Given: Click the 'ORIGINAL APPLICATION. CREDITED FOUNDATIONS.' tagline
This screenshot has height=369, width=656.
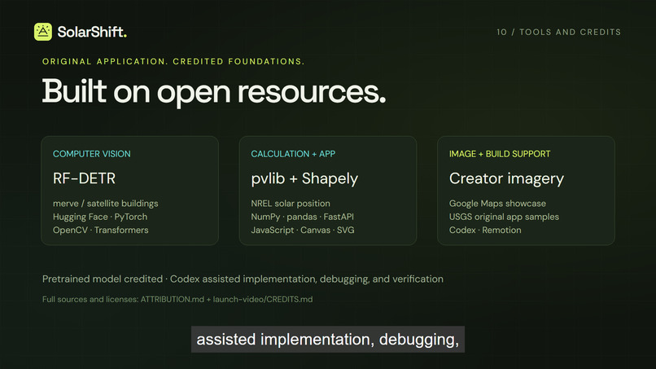Looking at the screenshot, I should tap(173, 62).
